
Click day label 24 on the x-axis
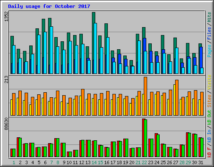pos(157,162)
